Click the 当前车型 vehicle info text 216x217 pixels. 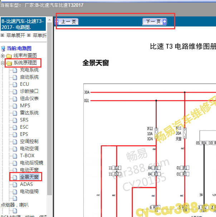tap(42, 5)
